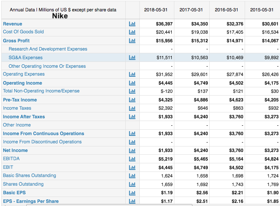
Task: Open the chart icon for EBITDA
Action: pos(132,159)
